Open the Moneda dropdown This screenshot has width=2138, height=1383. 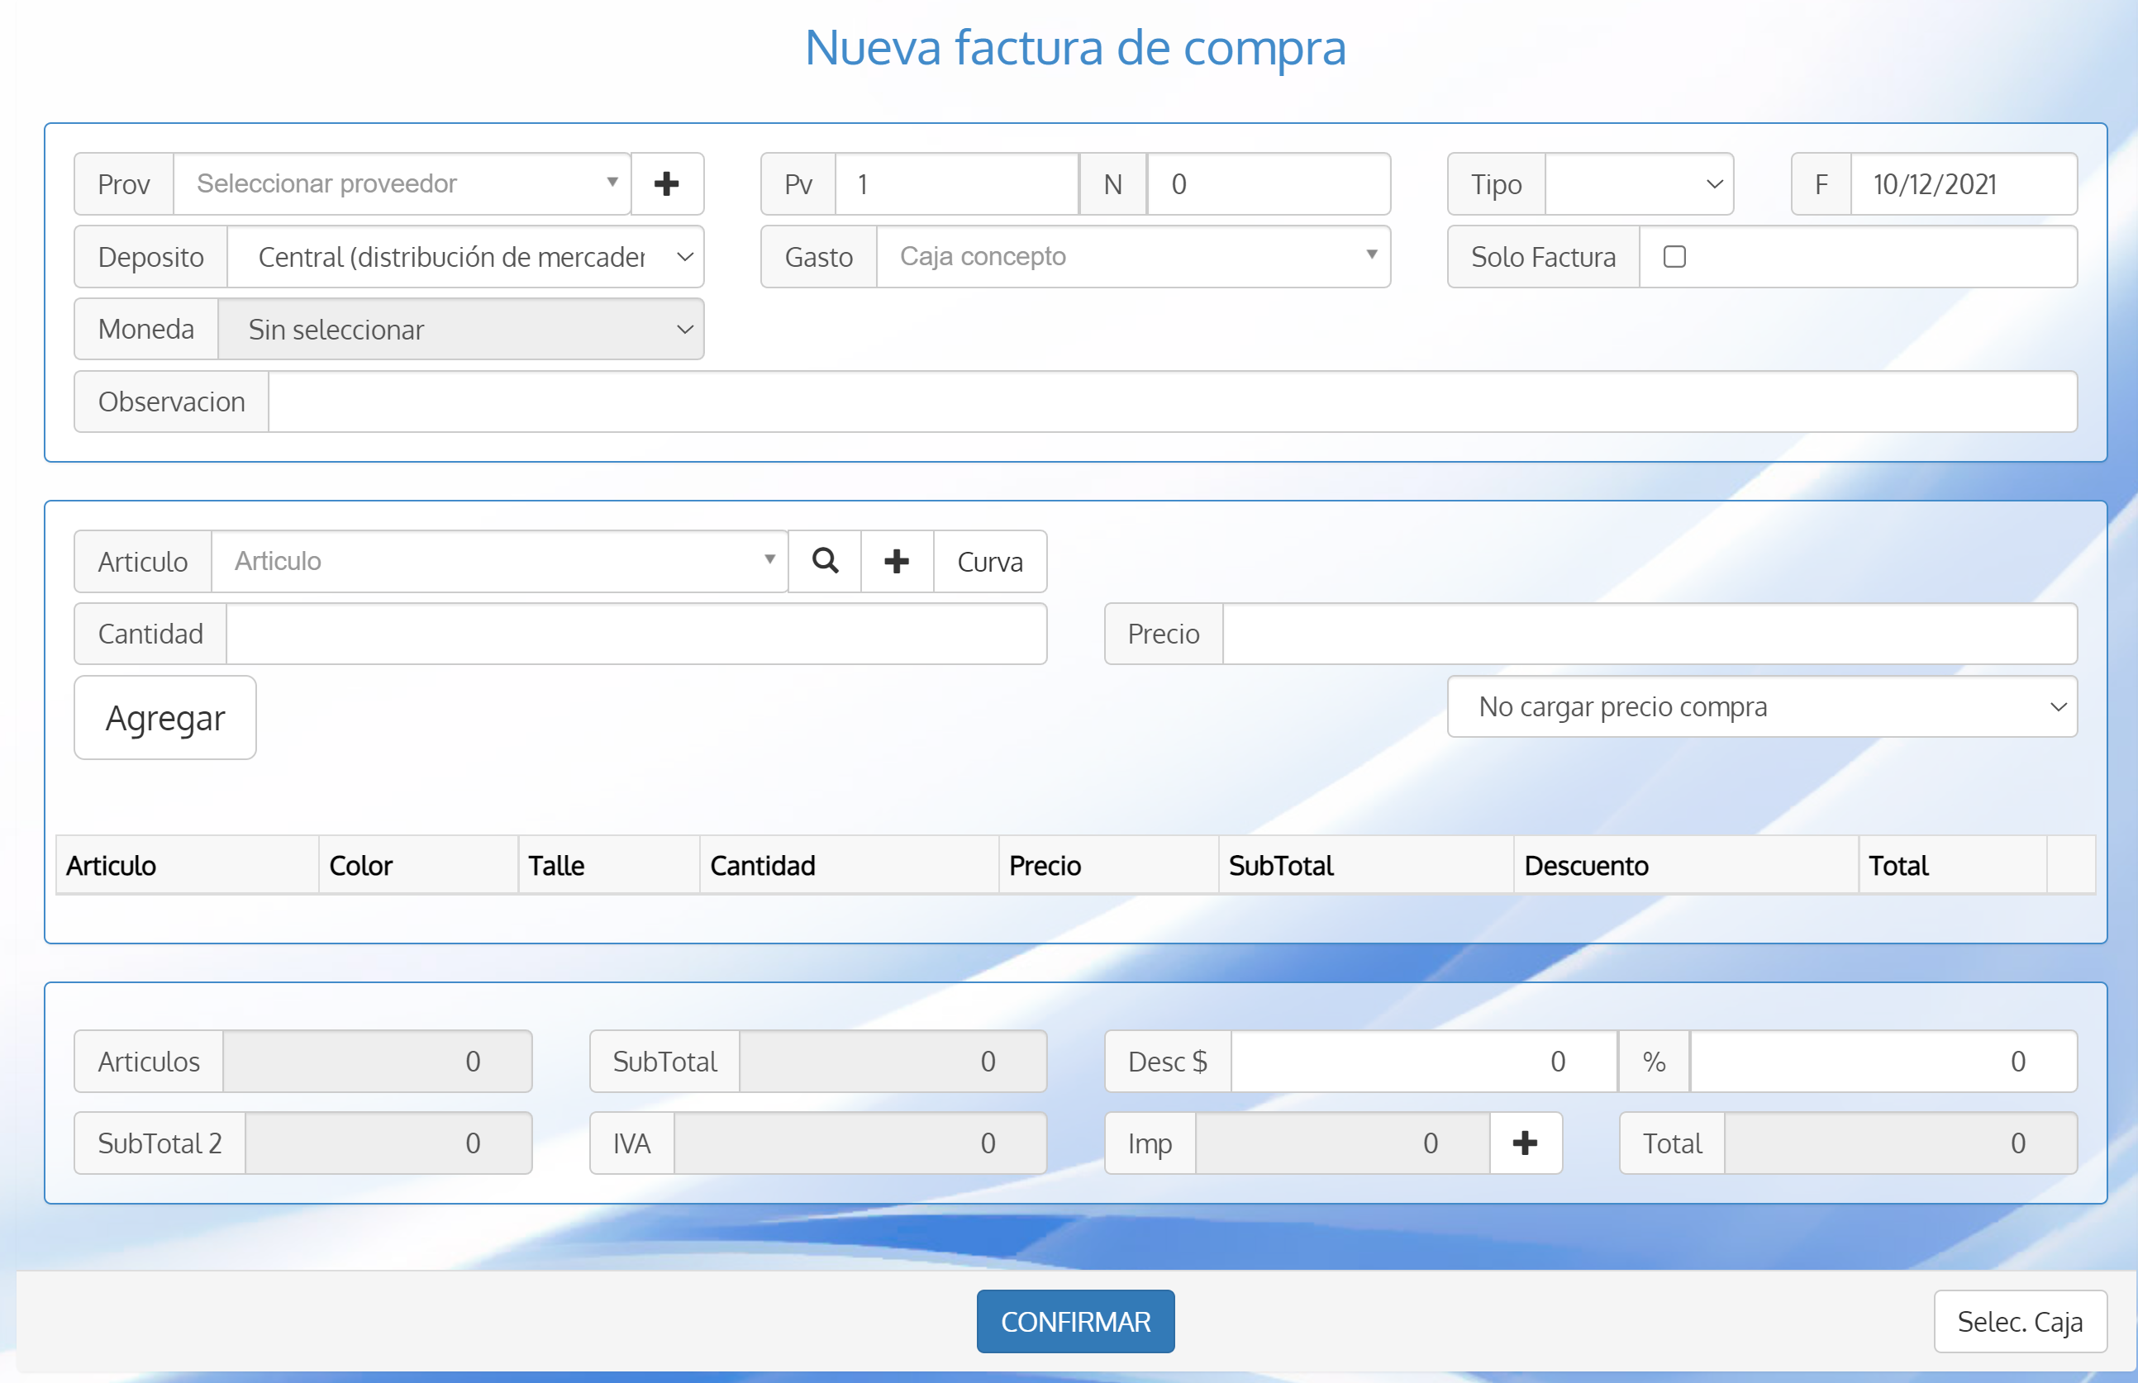tap(462, 329)
